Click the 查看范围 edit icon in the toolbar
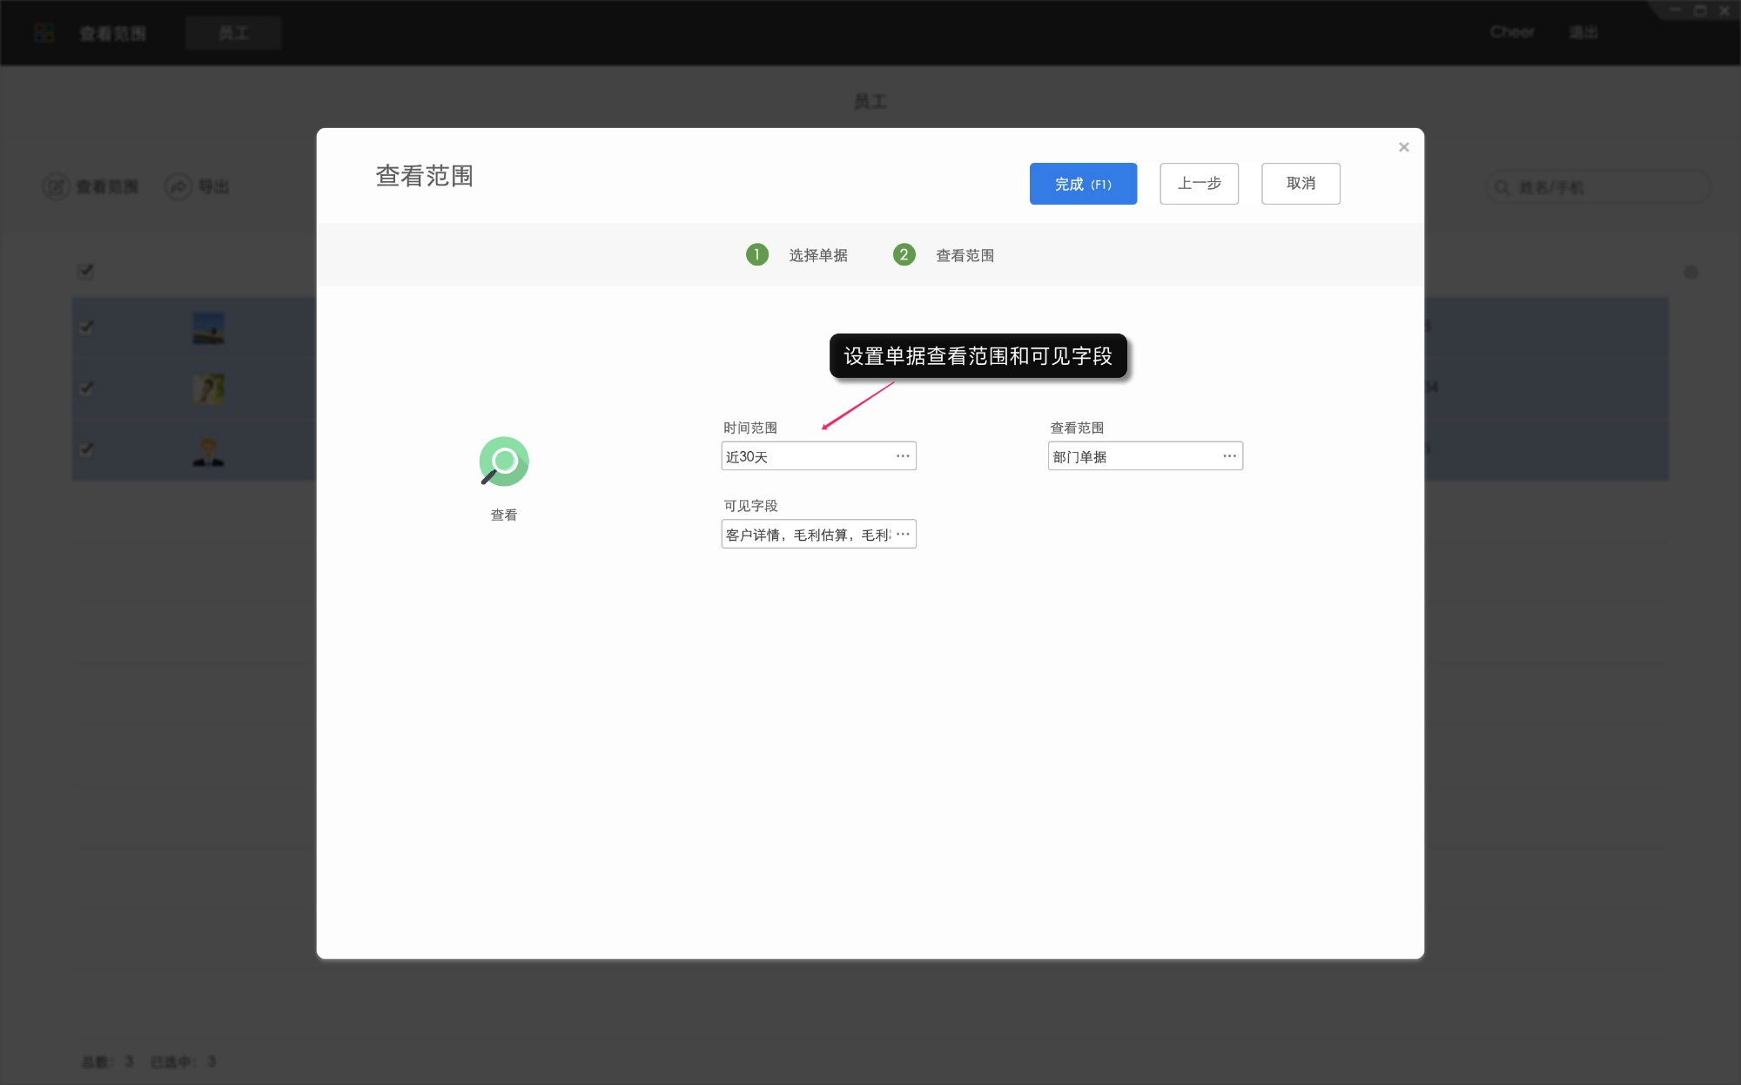The width and height of the screenshot is (1741, 1085). (56, 186)
